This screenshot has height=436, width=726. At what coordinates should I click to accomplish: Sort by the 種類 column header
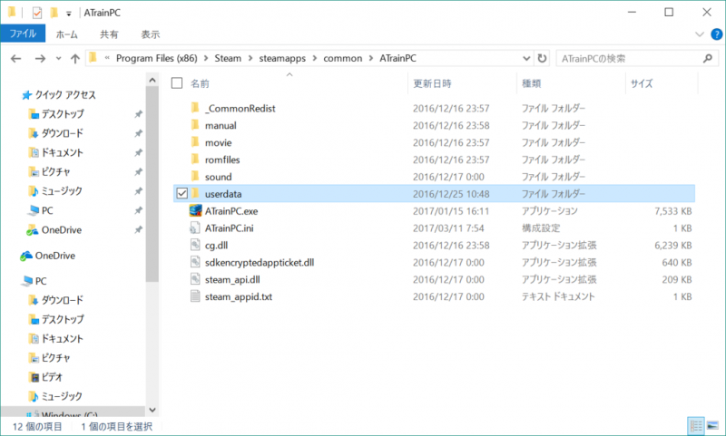531,83
